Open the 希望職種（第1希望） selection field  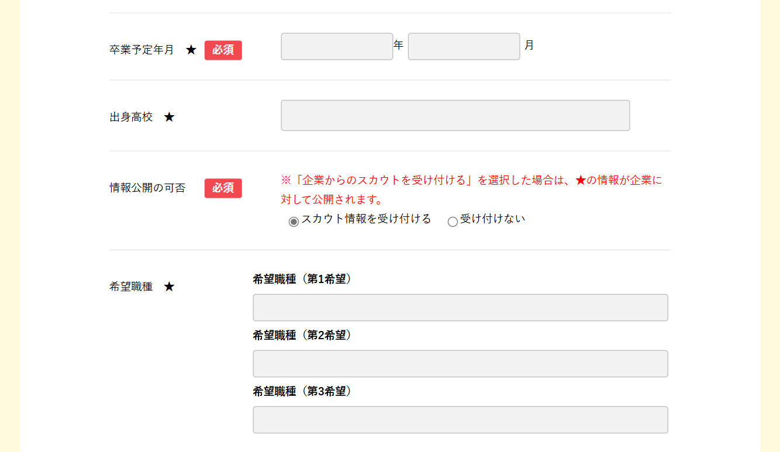(460, 308)
